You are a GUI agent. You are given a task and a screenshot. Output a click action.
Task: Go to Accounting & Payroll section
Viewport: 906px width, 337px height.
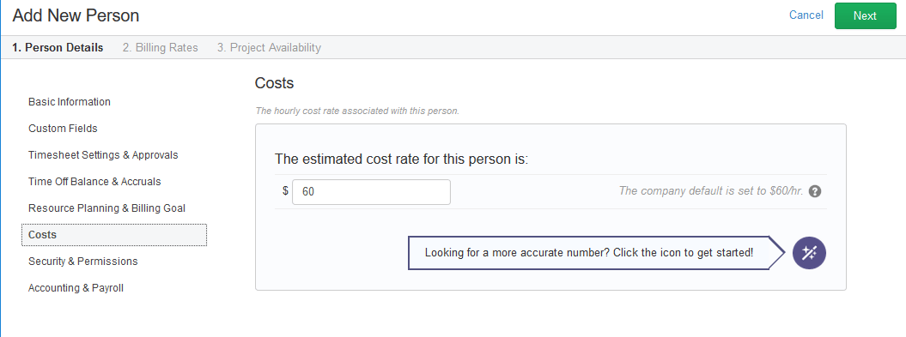(x=76, y=287)
